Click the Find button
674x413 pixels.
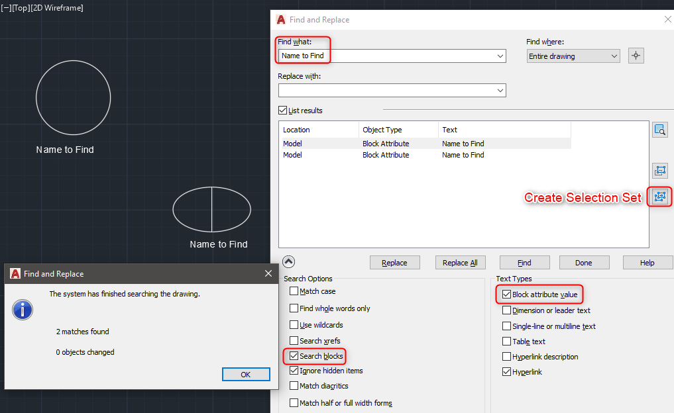pyautogui.click(x=524, y=262)
